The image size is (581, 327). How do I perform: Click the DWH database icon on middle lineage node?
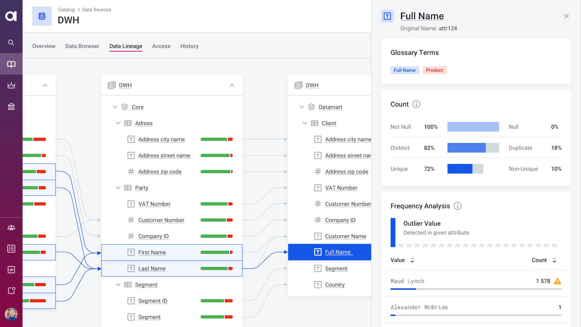click(111, 85)
